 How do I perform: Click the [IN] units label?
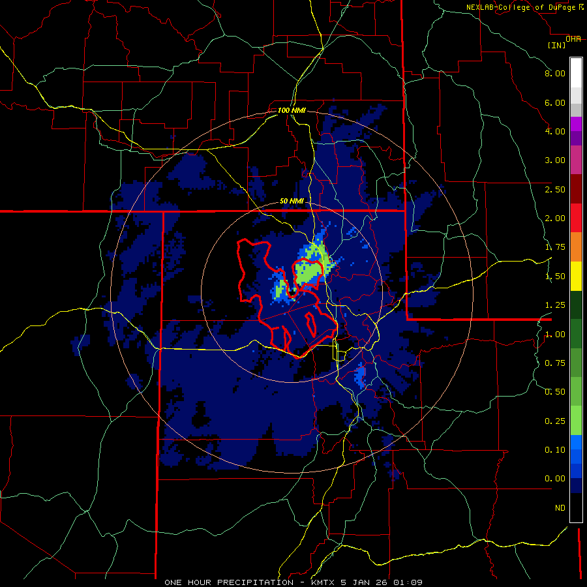[557, 45]
